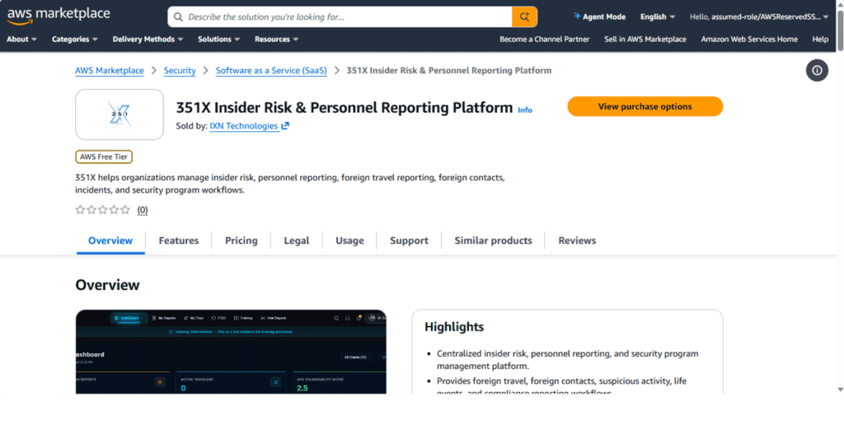Go to Security breadcrumb
The width and height of the screenshot is (844, 448).
(180, 71)
